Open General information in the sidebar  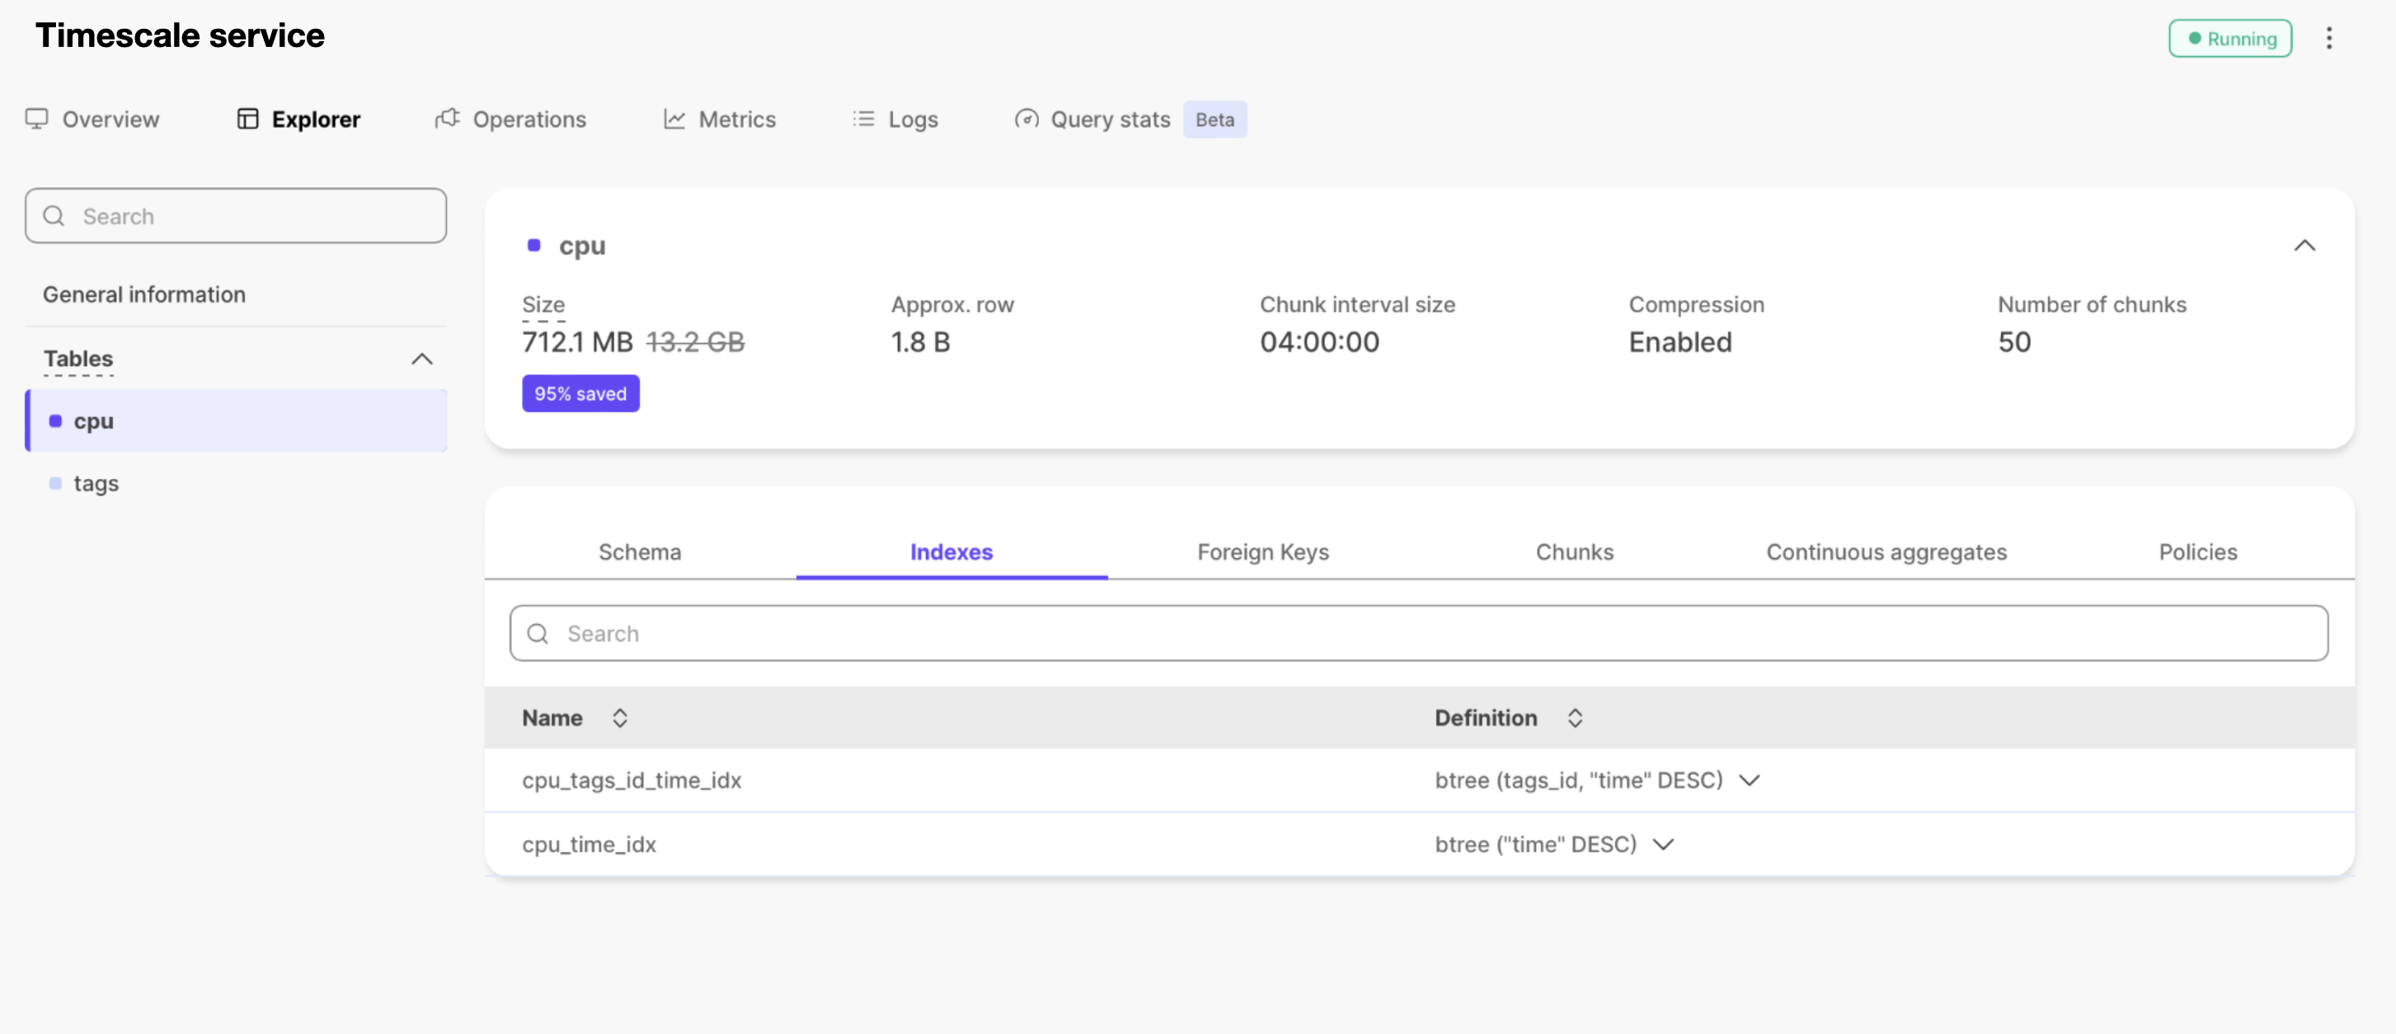click(x=144, y=294)
